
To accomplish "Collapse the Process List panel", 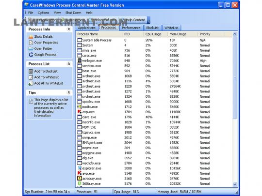I will 69,64.
